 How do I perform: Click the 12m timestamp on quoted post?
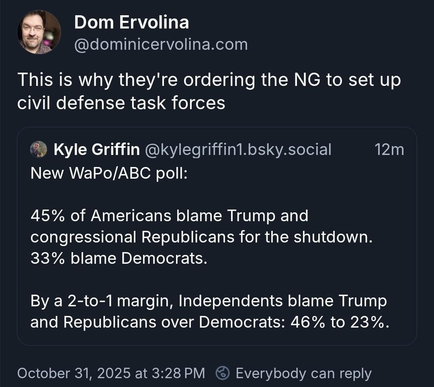[389, 150]
